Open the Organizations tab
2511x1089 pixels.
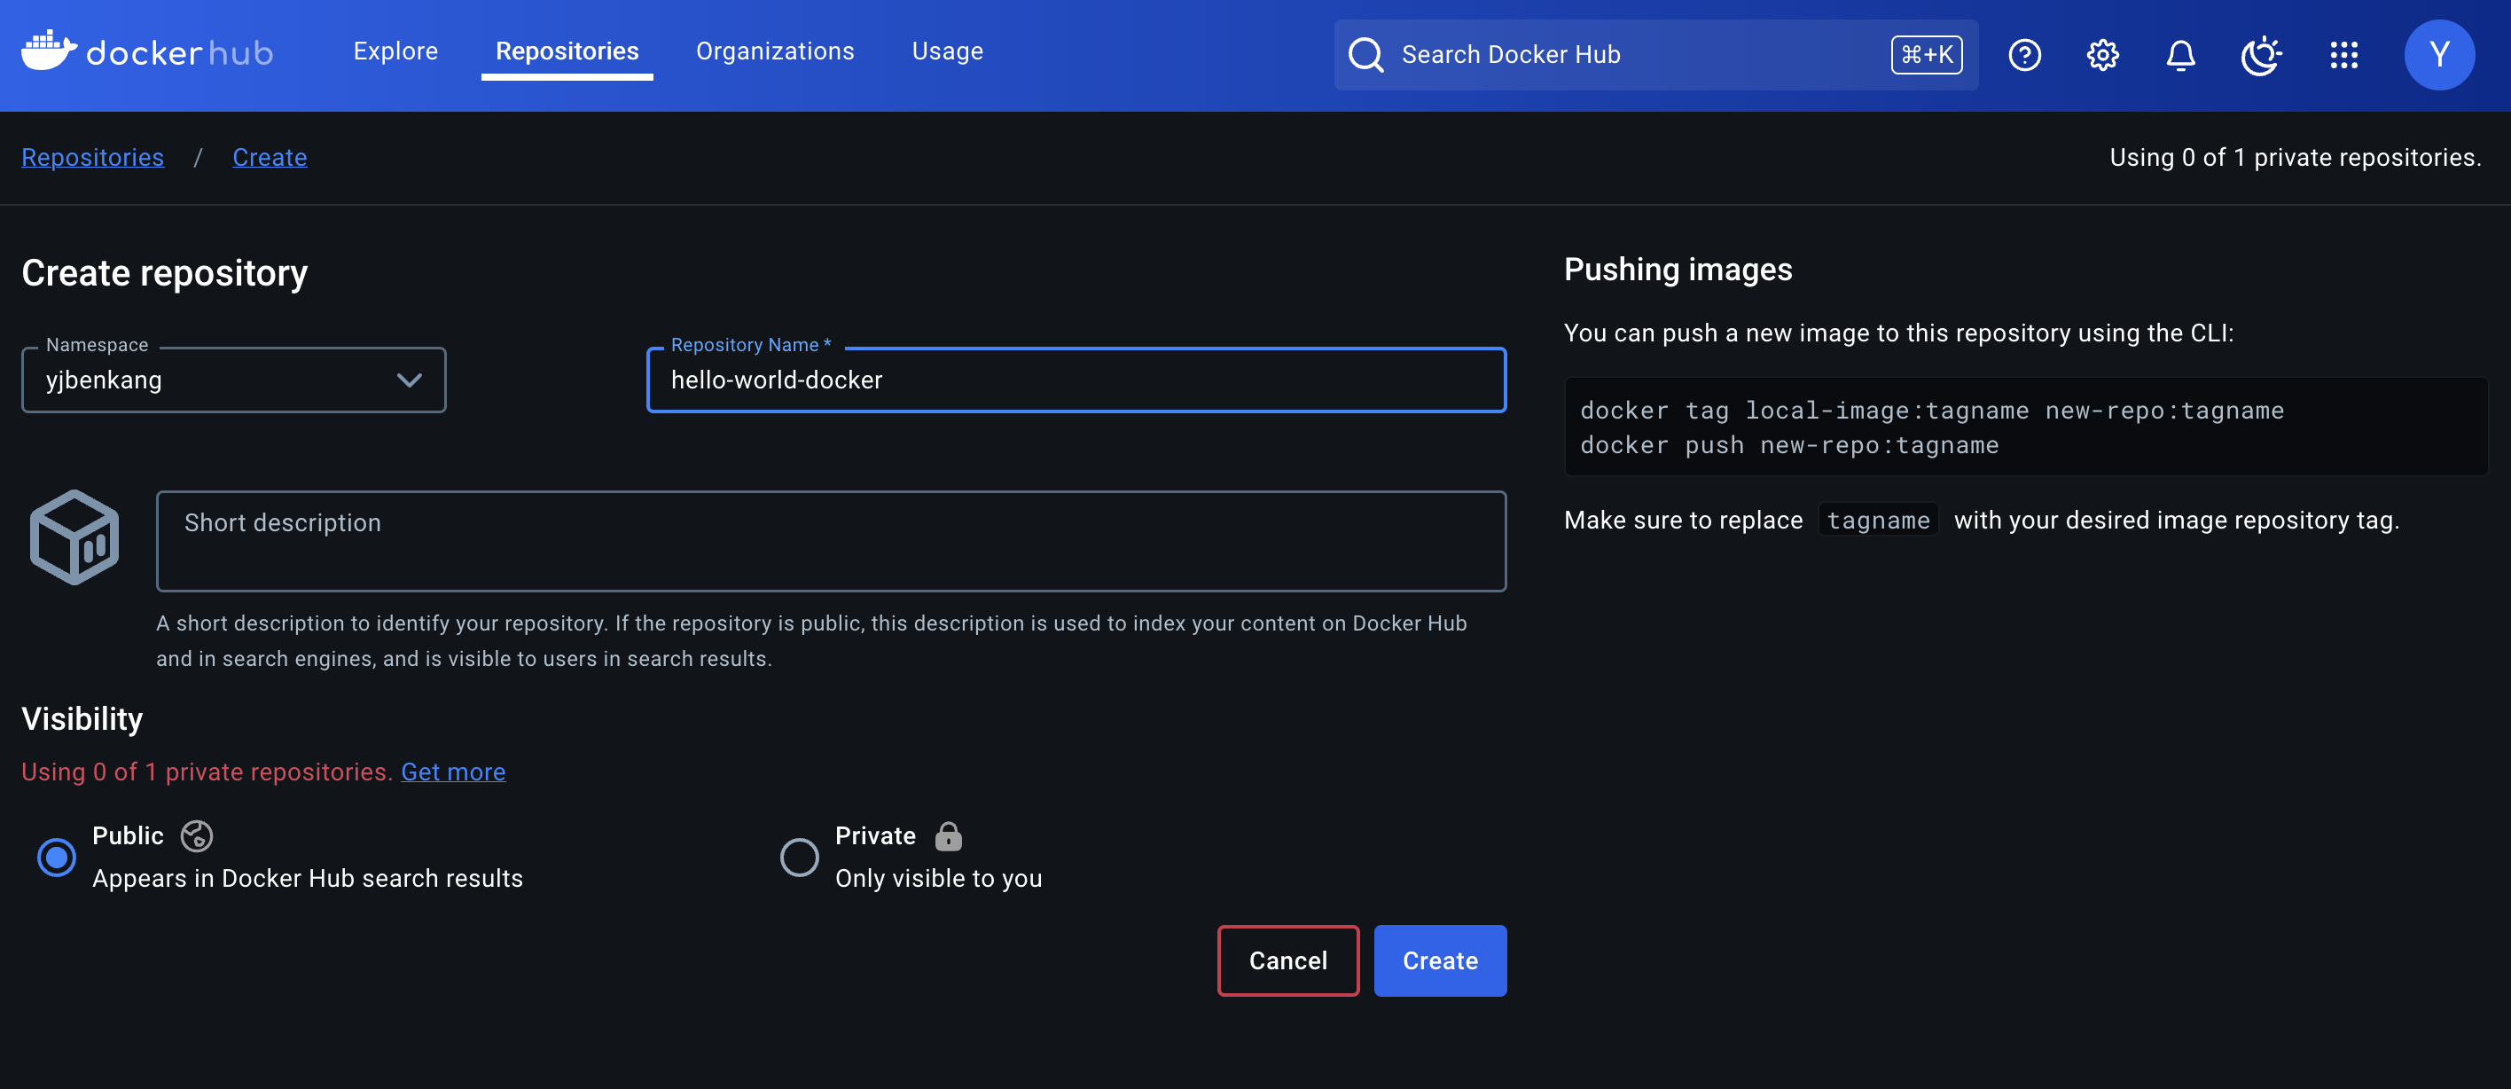(774, 51)
